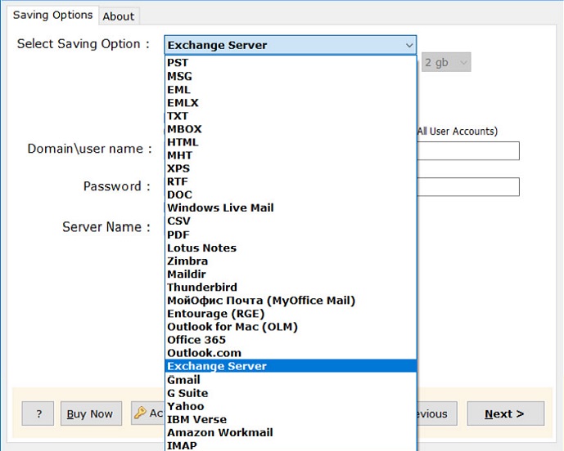Screen dimensions: 564x451
Task: Choose Office 365 saving option
Action: [291, 340]
